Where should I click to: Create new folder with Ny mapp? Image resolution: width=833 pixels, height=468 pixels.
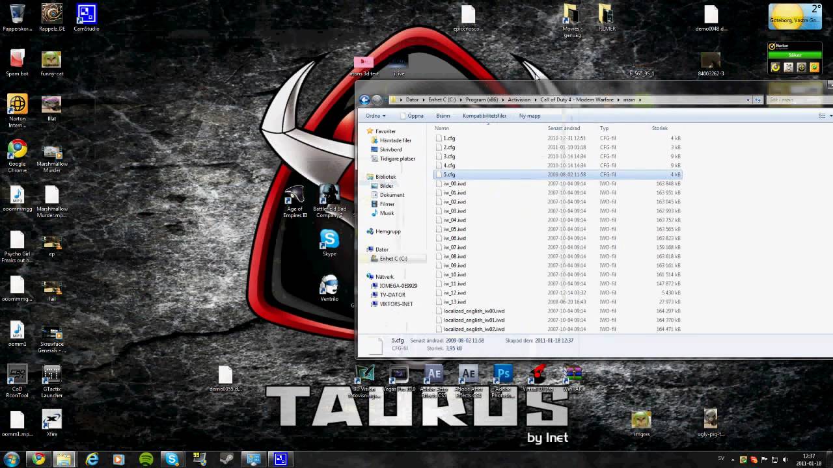[530, 116]
